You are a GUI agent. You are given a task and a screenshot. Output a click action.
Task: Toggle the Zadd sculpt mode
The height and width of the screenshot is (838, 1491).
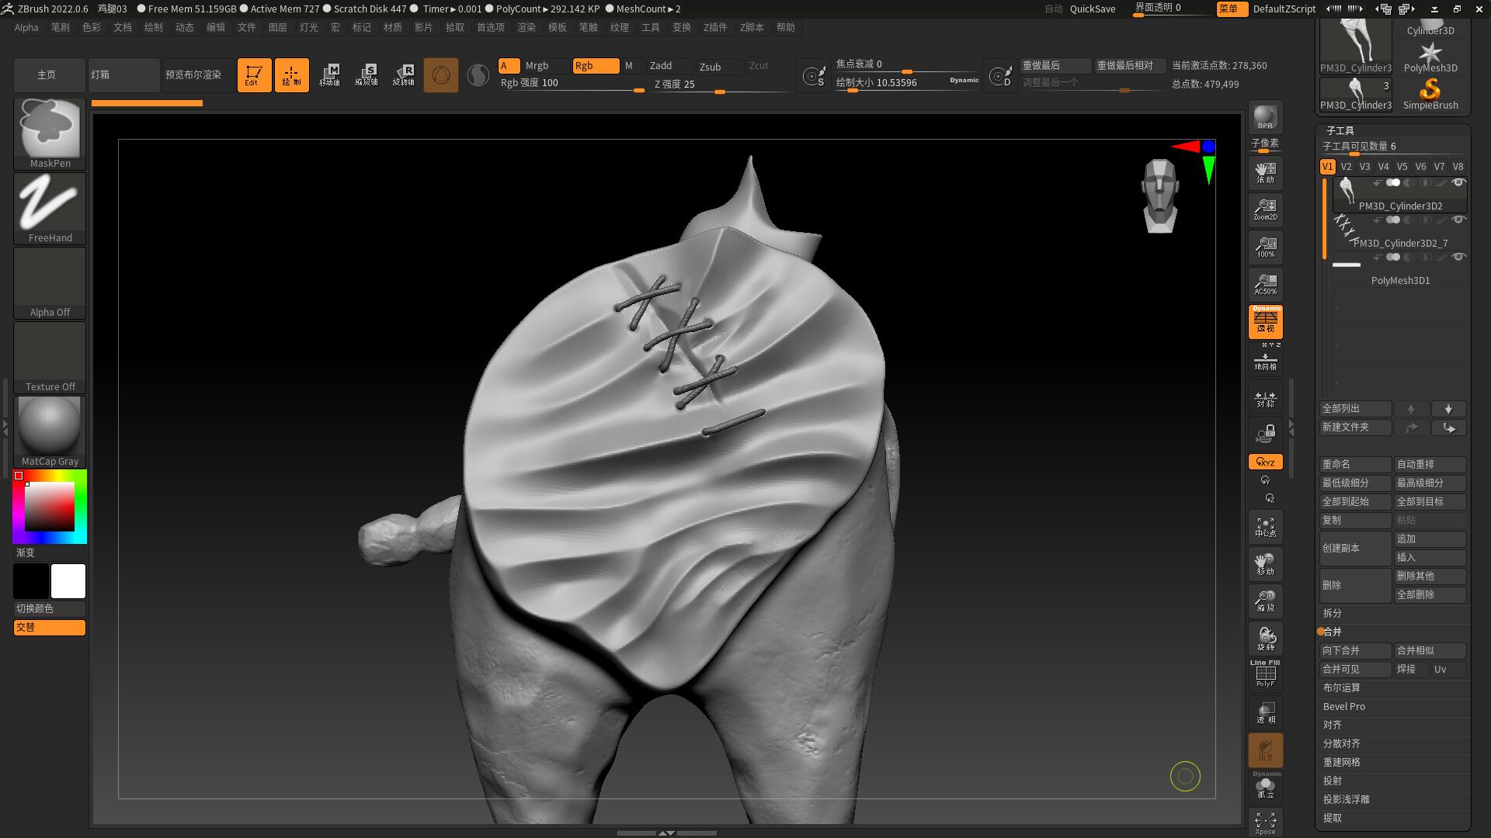tap(666, 66)
